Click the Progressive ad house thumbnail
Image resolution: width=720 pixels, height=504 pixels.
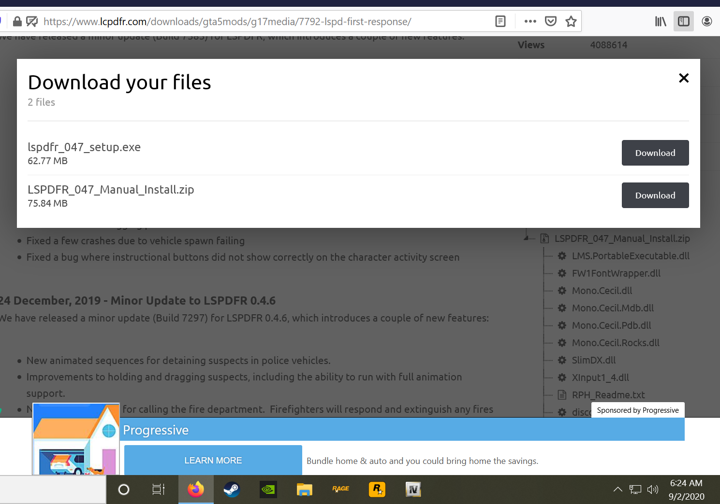tap(76, 439)
